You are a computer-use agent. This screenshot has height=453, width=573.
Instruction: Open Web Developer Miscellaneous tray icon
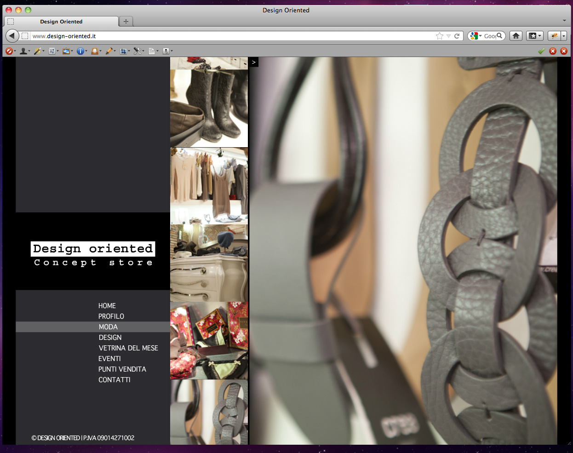click(x=94, y=51)
